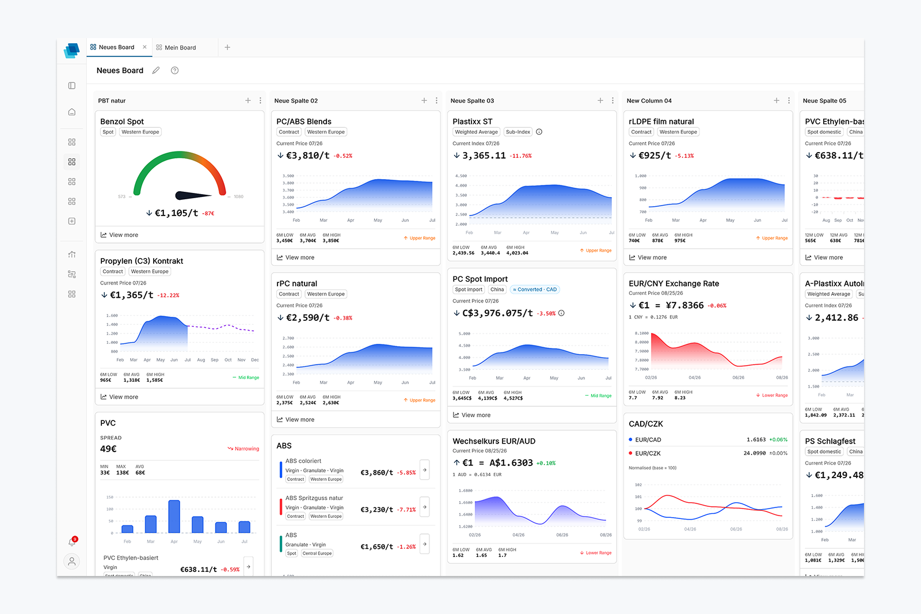Expand ABS coloriert row arrow

pyautogui.click(x=425, y=470)
